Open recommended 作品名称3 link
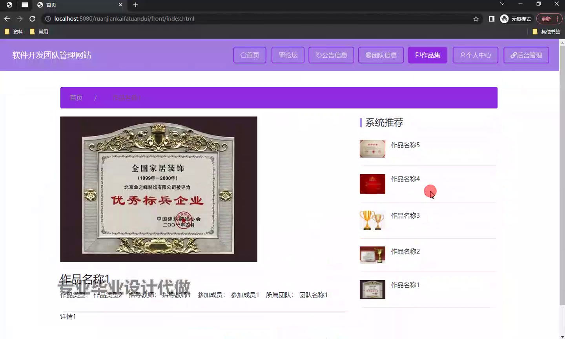Image resolution: width=565 pixels, height=339 pixels. pyautogui.click(x=405, y=215)
